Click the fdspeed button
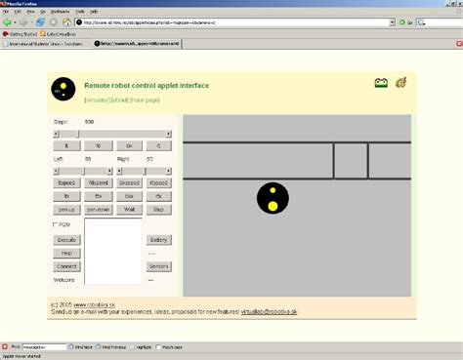The image size is (463, 360). pos(99,182)
